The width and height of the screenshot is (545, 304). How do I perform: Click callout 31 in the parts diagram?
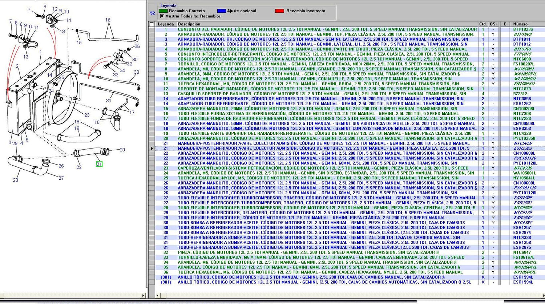click(x=109, y=100)
